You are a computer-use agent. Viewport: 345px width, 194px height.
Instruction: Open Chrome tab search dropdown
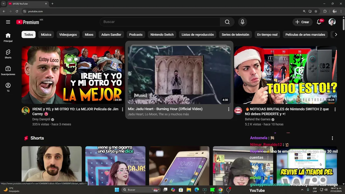click(4, 4)
